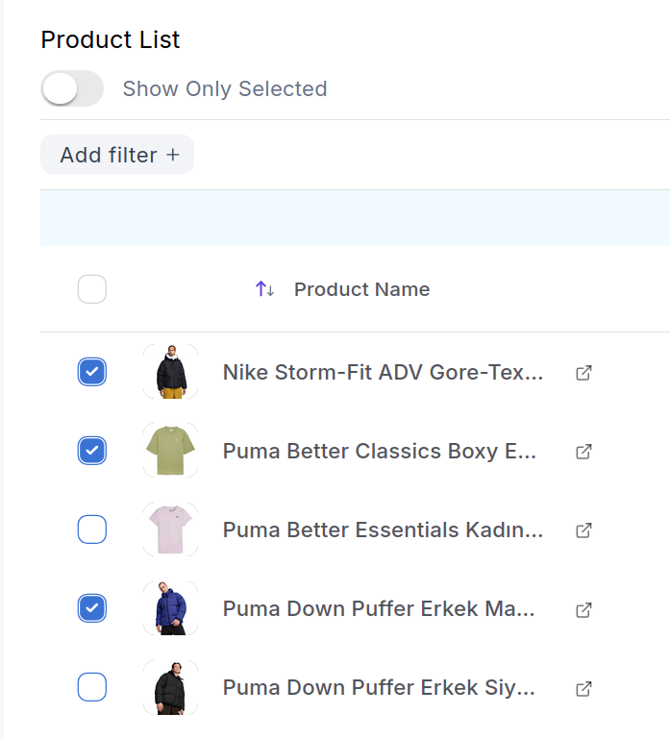670x739 pixels.
Task: Check the Puma Better Essentials Kadın checkbox
Action: pos(92,530)
